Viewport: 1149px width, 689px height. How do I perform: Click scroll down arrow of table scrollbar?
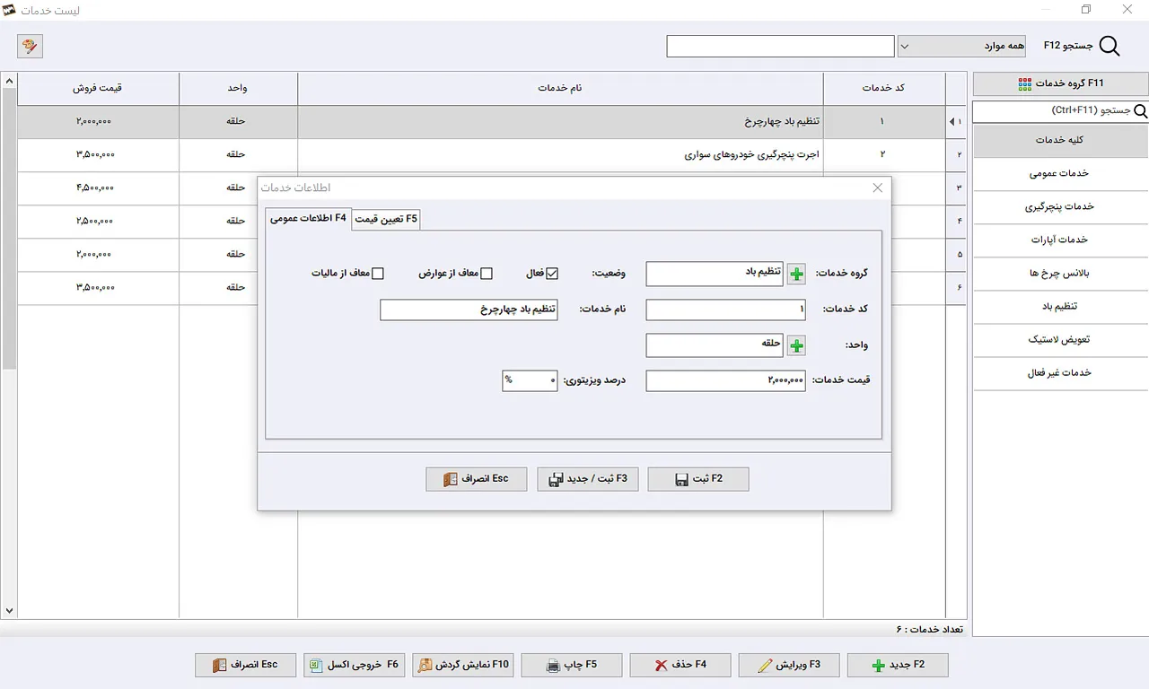click(x=9, y=610)
